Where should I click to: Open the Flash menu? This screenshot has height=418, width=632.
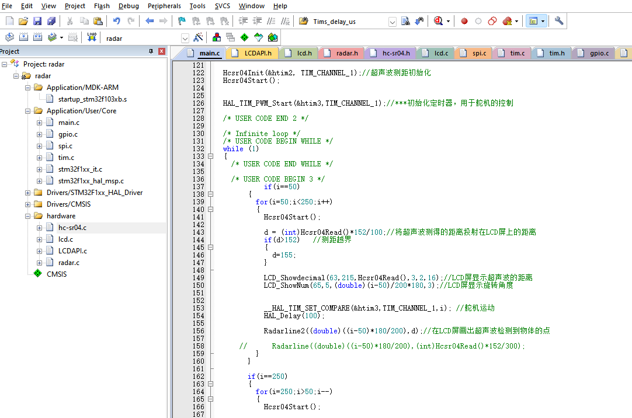click(102, 6)
